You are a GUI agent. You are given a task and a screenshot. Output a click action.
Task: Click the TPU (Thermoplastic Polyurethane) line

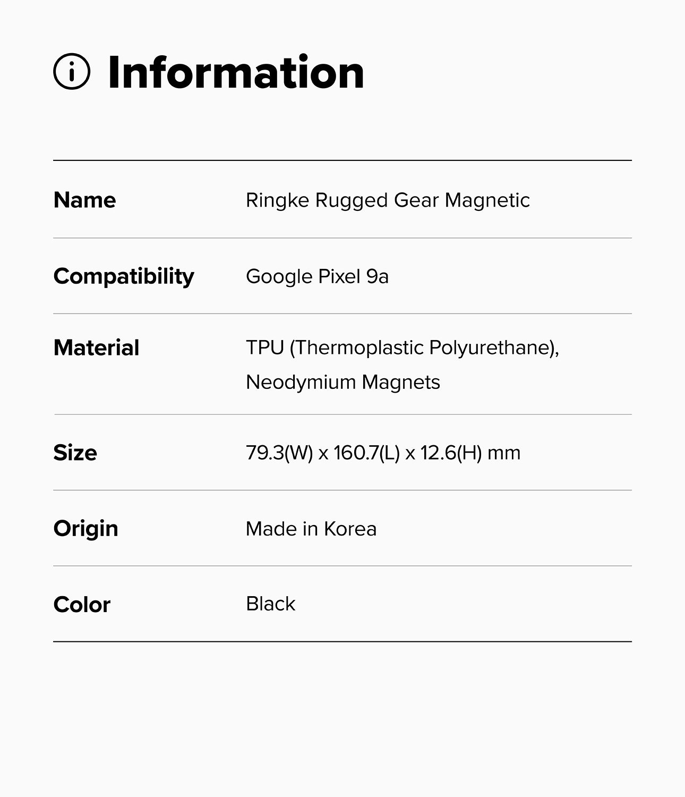click(x=402, y=347)
